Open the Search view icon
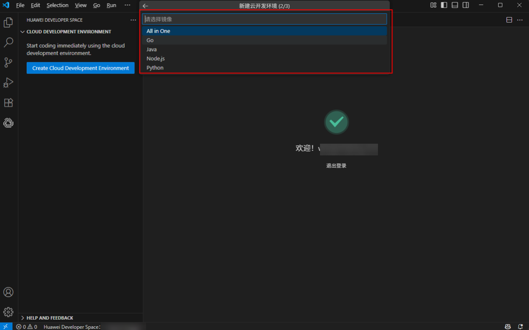Image resolution: width=529 pixels, height=330 pixels. (8, 43)
